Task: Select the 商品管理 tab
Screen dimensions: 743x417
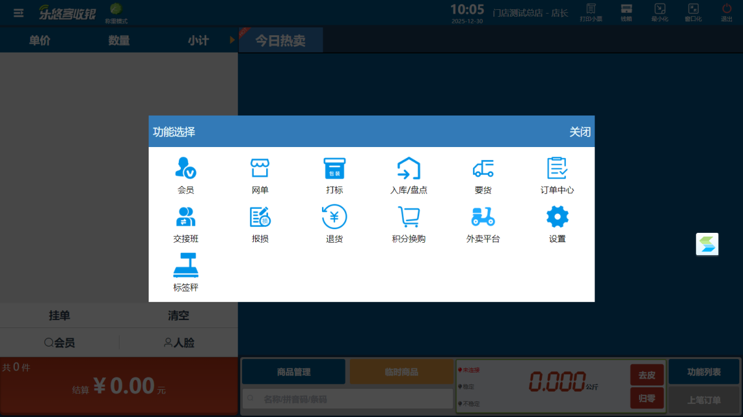Action: coord(293,371)
